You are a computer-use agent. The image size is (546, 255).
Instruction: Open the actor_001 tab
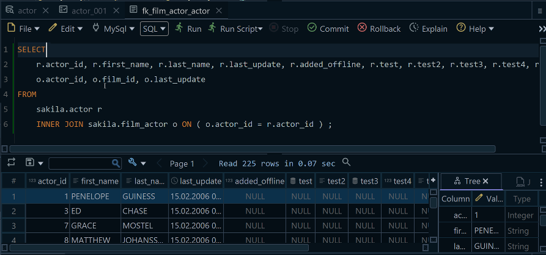coord(83,10)
